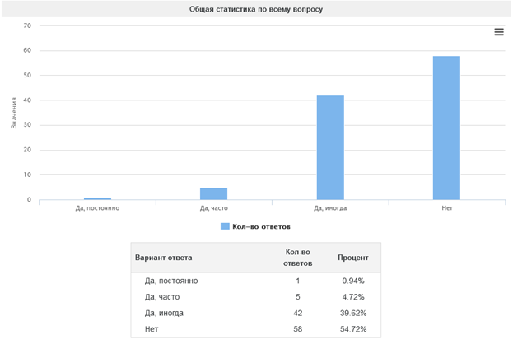Viewport: 513px width, 344px height.
Task: Click the 'Да, иногда' bar in chart
Action: click(x=330, y=147)
